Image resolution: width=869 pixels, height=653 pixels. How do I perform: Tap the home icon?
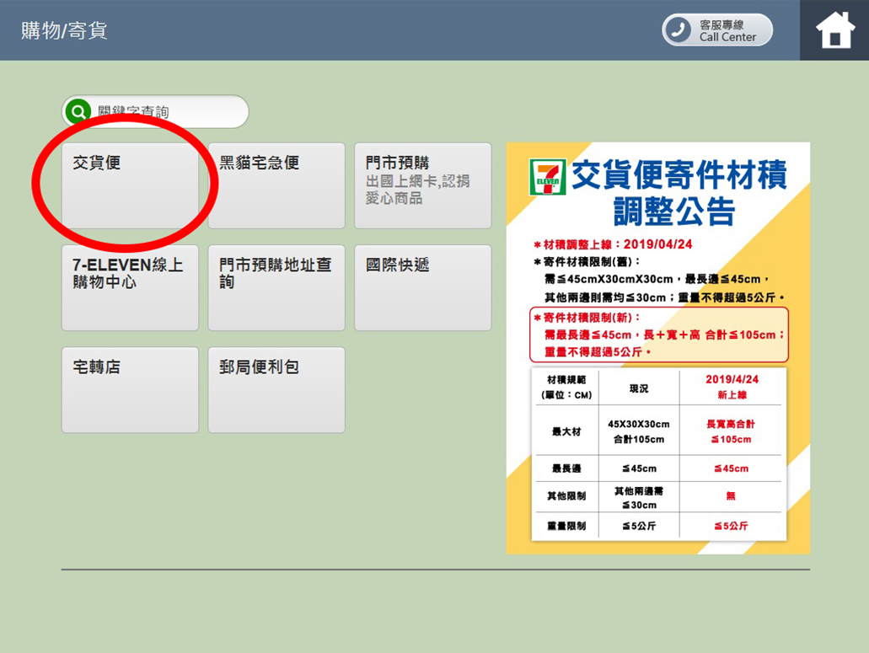tap(834, 29)
